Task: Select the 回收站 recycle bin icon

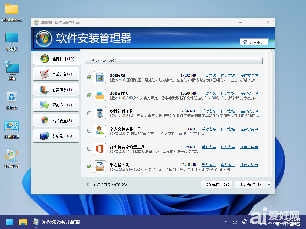Action: coord(12,100)
